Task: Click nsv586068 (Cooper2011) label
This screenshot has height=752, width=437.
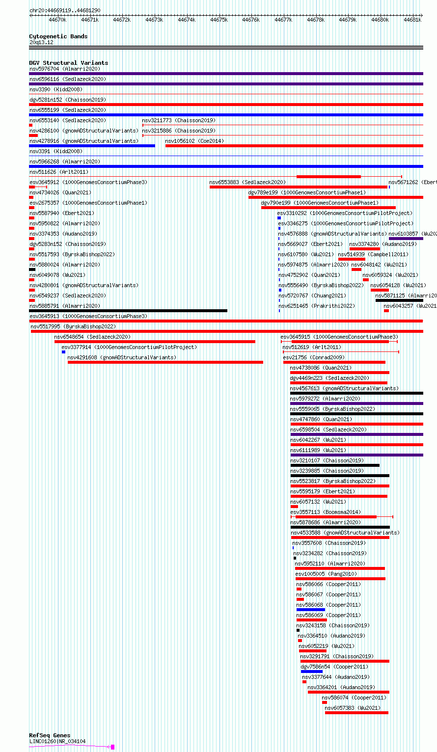Action: (329, 605)
